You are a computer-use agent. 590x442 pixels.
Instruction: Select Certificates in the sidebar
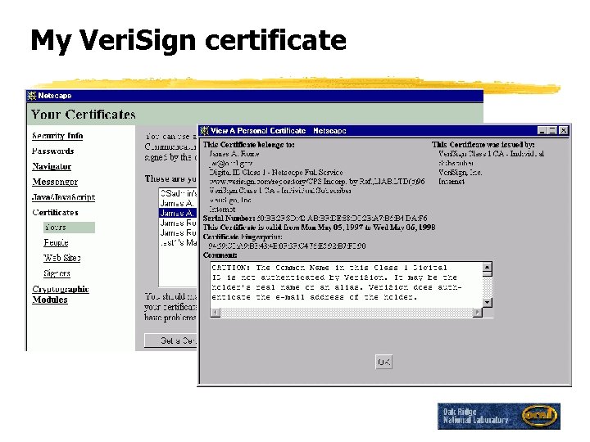(x=56, y=212)
